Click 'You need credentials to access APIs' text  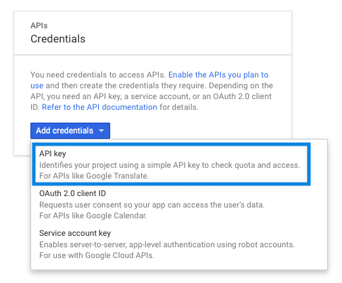pyautogui.click(x=98, y=75)
